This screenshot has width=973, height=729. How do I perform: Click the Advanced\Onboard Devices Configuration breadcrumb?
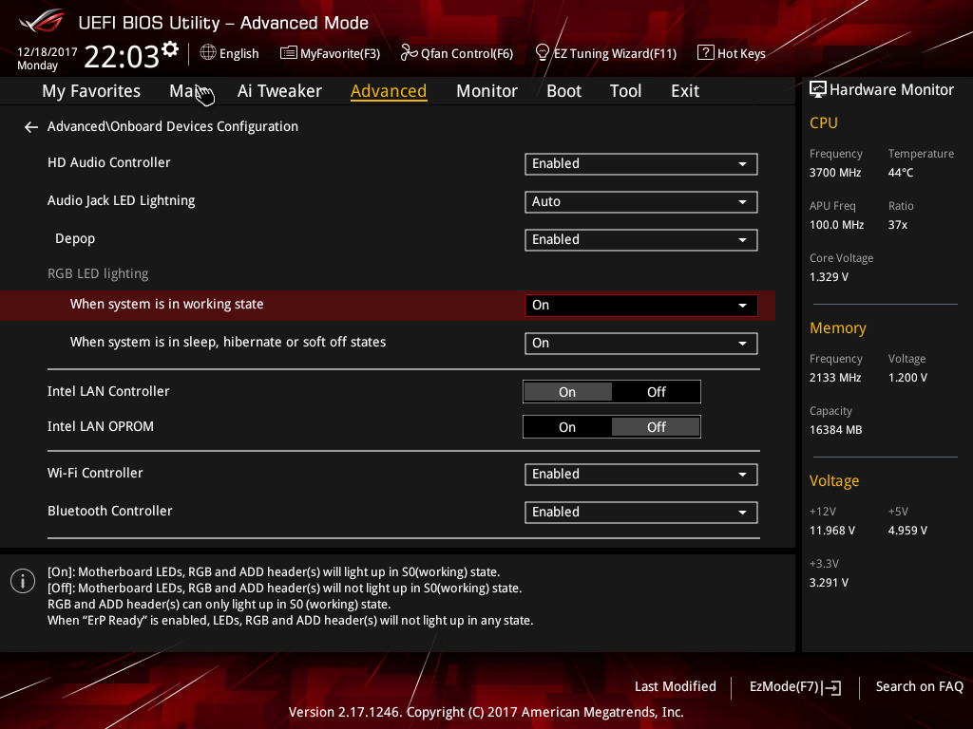[x=173, y=126]
